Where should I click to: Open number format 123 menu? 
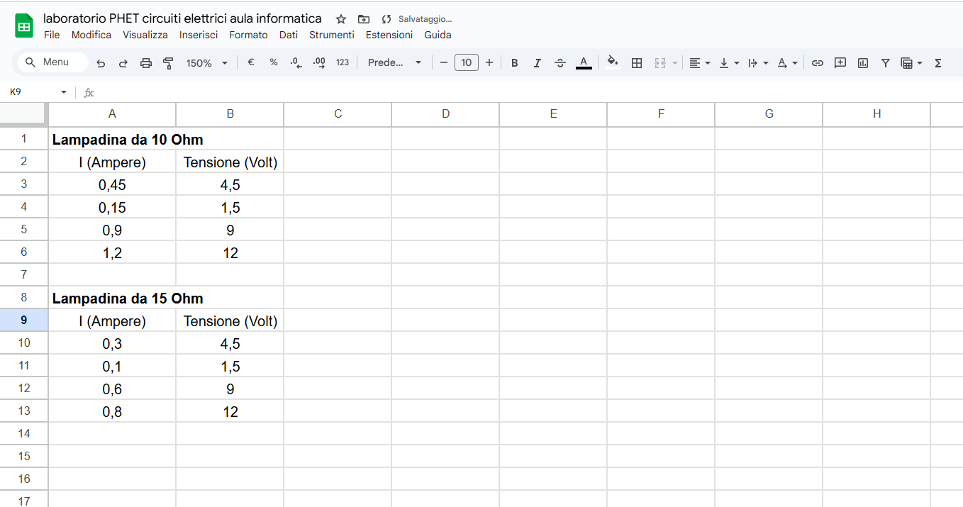click(x=343, y=62)
